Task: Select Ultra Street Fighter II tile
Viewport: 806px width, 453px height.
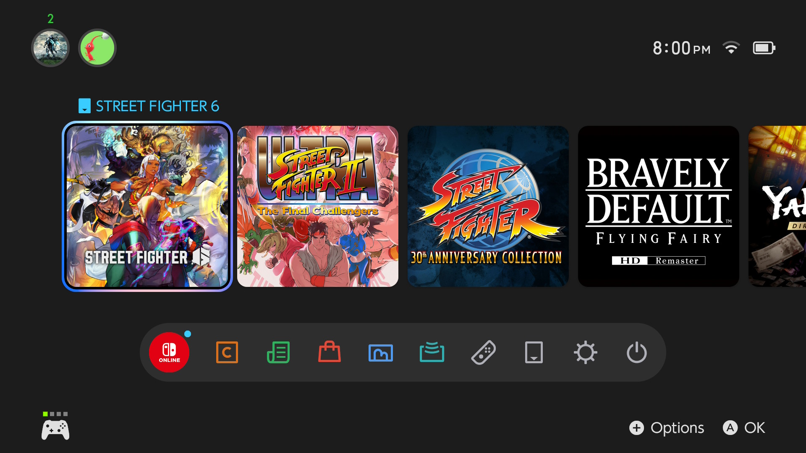Action: point(318,206)
